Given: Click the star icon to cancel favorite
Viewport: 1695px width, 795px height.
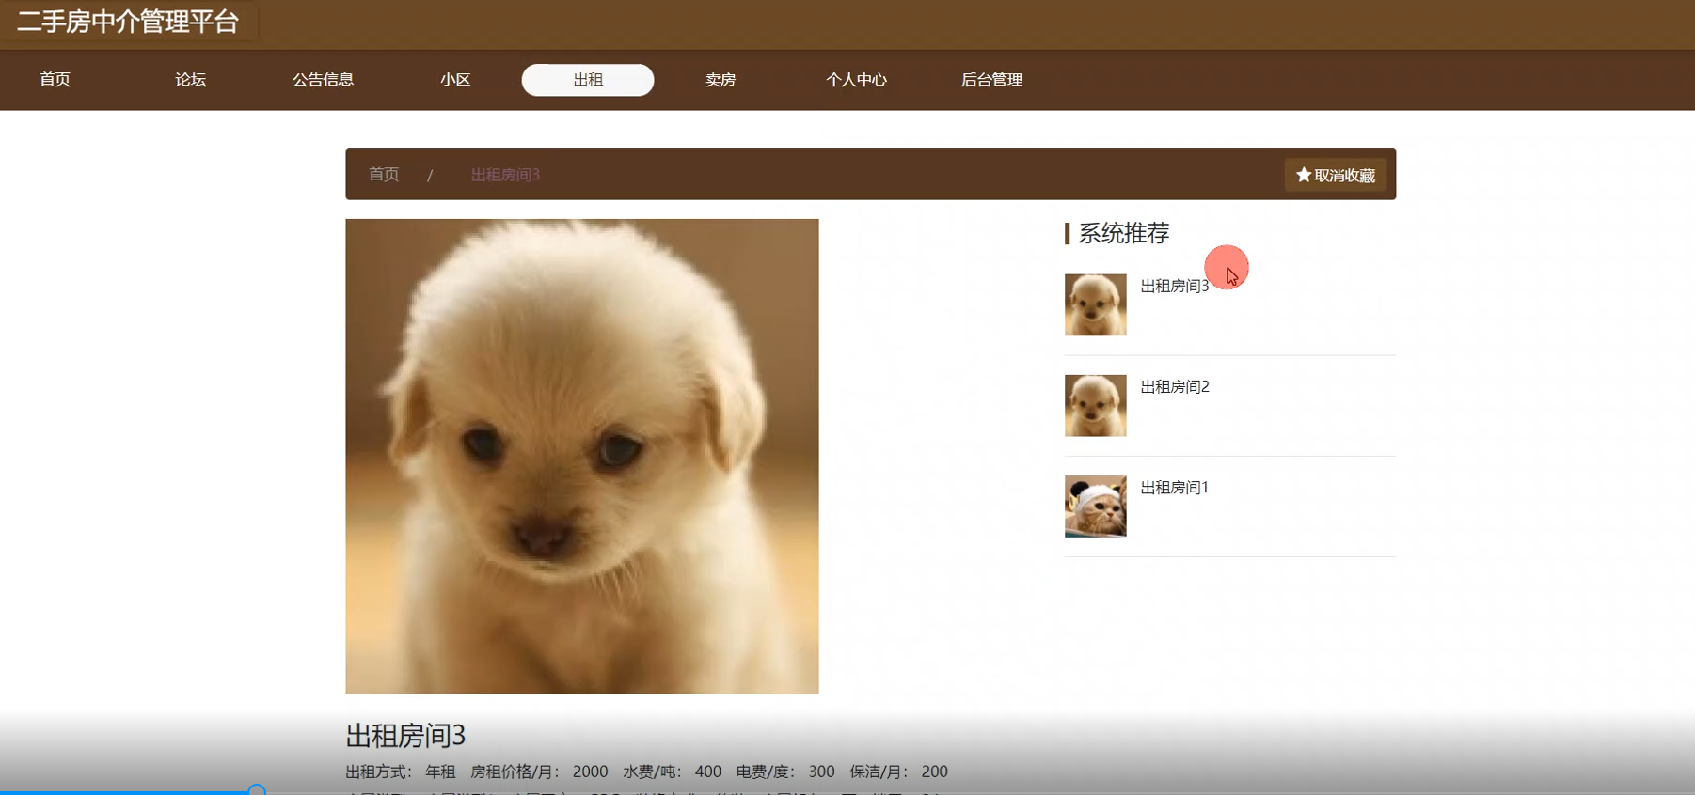Looking at the screenshot, I should (x=1304, y=175).
